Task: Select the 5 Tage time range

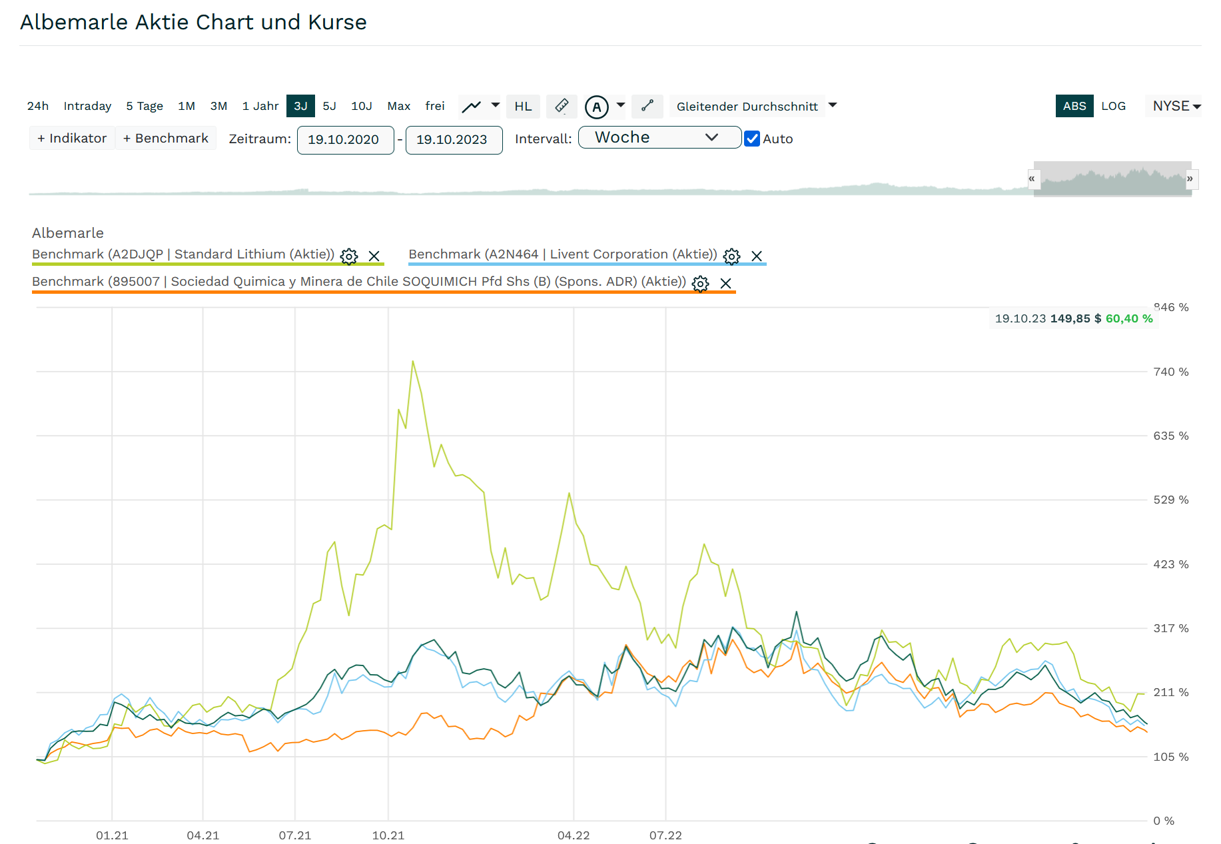Action: click(145, 106)
